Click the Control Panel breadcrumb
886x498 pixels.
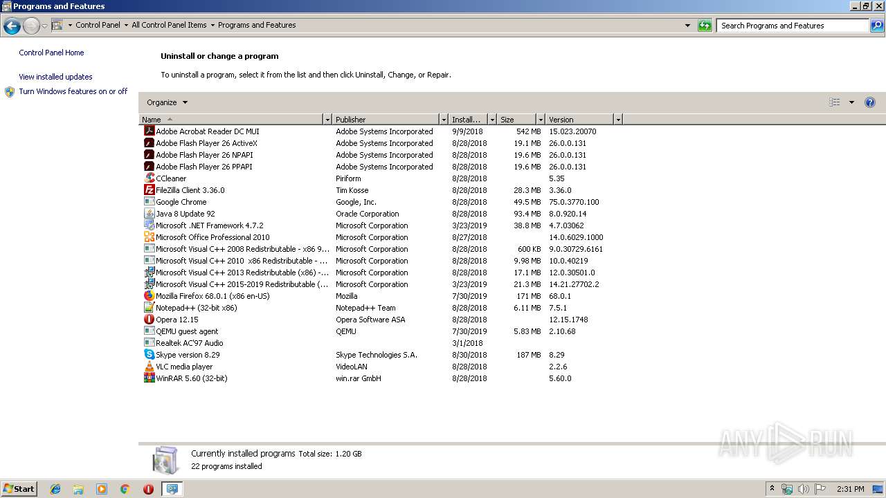(x=98, y=25)
